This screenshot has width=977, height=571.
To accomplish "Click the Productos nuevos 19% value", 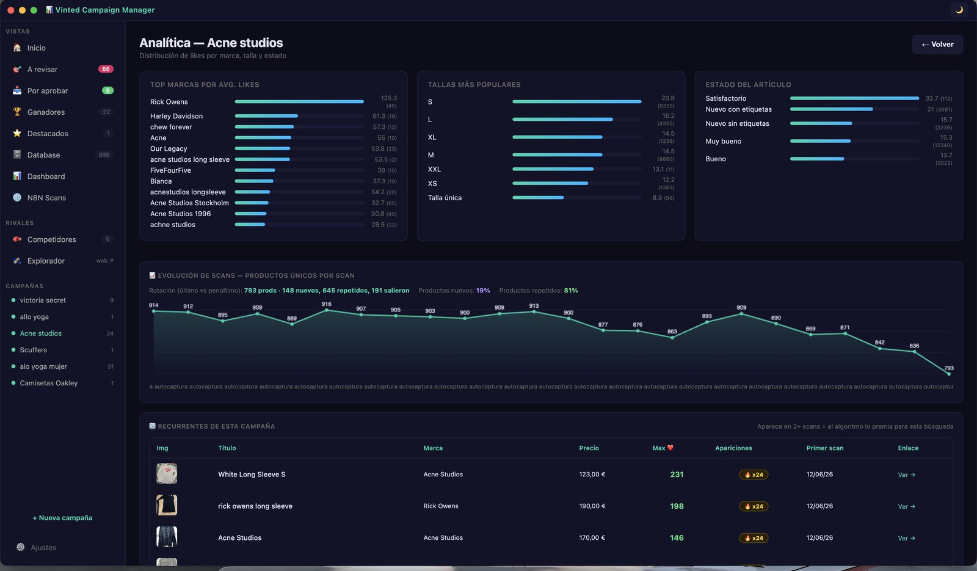I will click(483, 291).
